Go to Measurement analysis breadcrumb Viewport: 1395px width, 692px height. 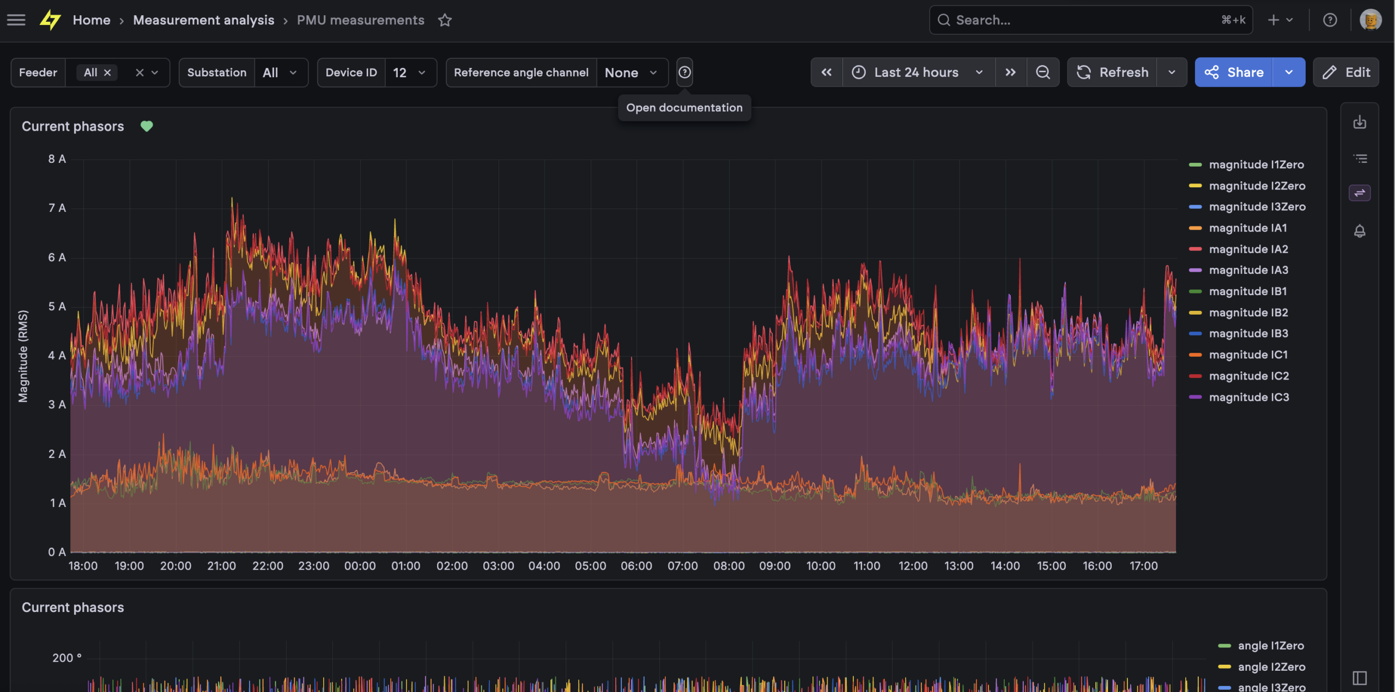coord(204,20)
